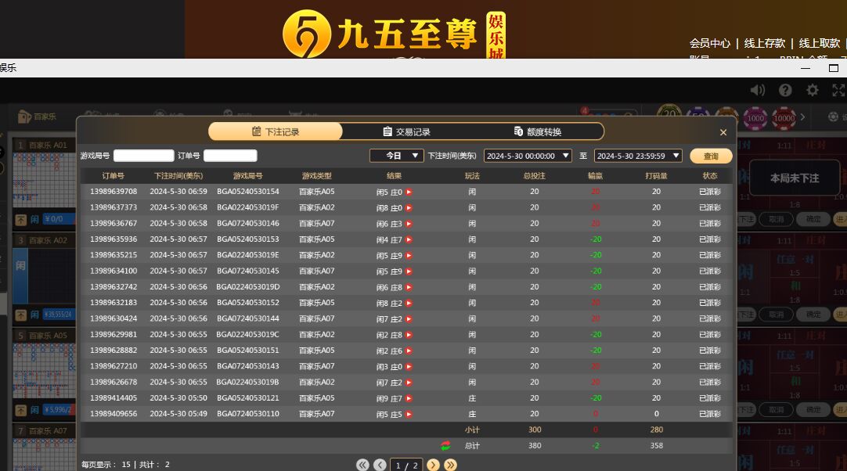Click the sound volume speaker icon
Screen dimensions: 847x471
[x=757, y=91]
